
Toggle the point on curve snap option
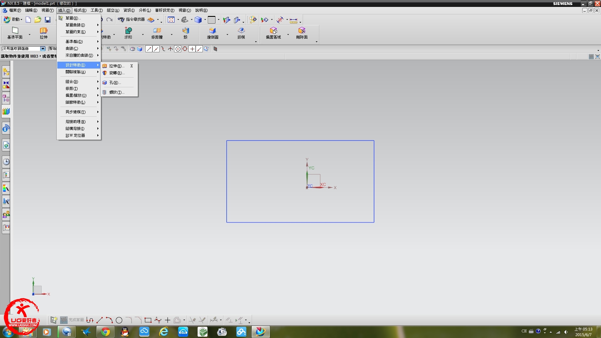click(199, 49)
